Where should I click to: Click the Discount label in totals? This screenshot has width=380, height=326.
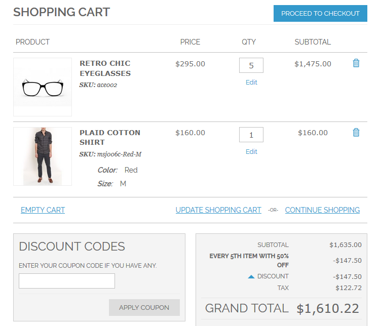(273, 276)
